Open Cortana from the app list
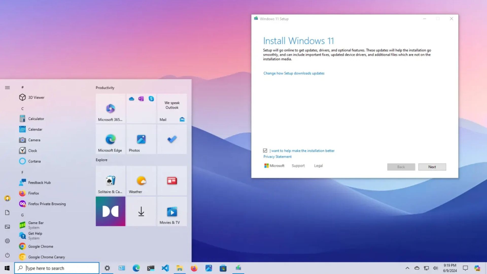487x274 pixels. (x=34, y=161)
